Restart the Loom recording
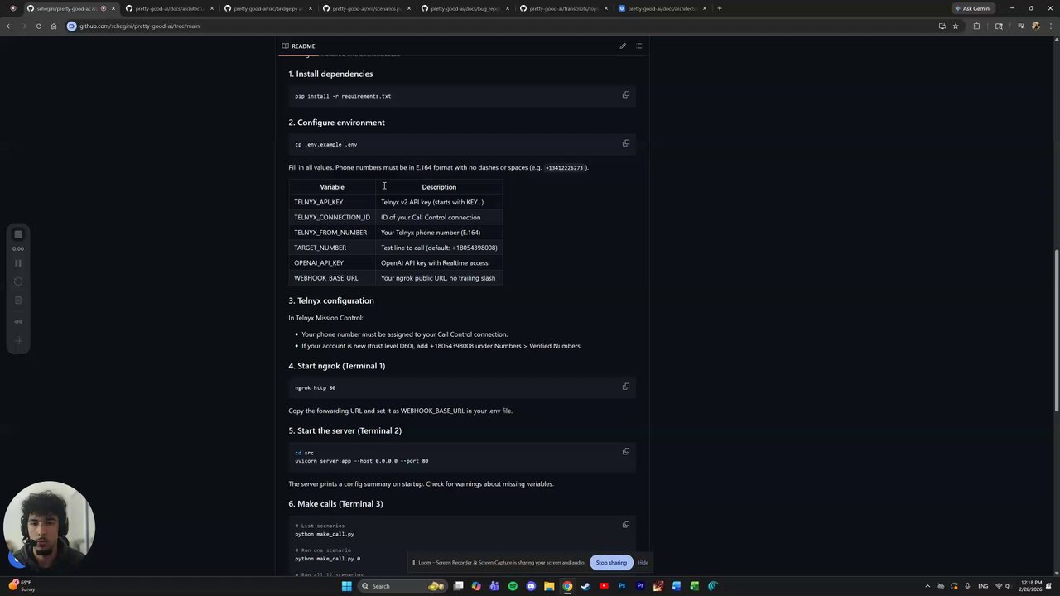1060x596 pixels. click(x=18, y=281)
